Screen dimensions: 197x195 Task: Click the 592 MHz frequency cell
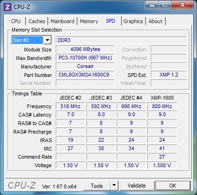(x=101, y=106)
